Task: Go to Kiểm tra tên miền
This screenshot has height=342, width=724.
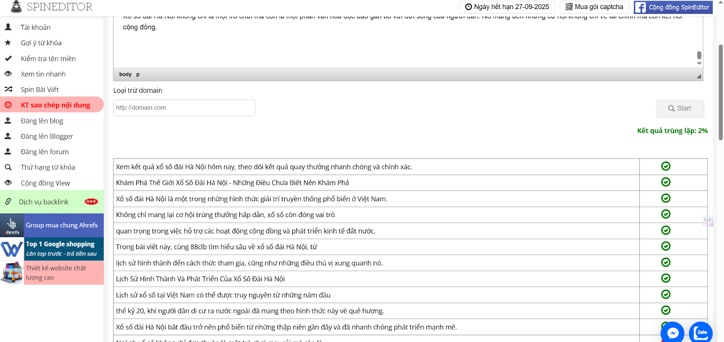Action: [x=48, y=58]
